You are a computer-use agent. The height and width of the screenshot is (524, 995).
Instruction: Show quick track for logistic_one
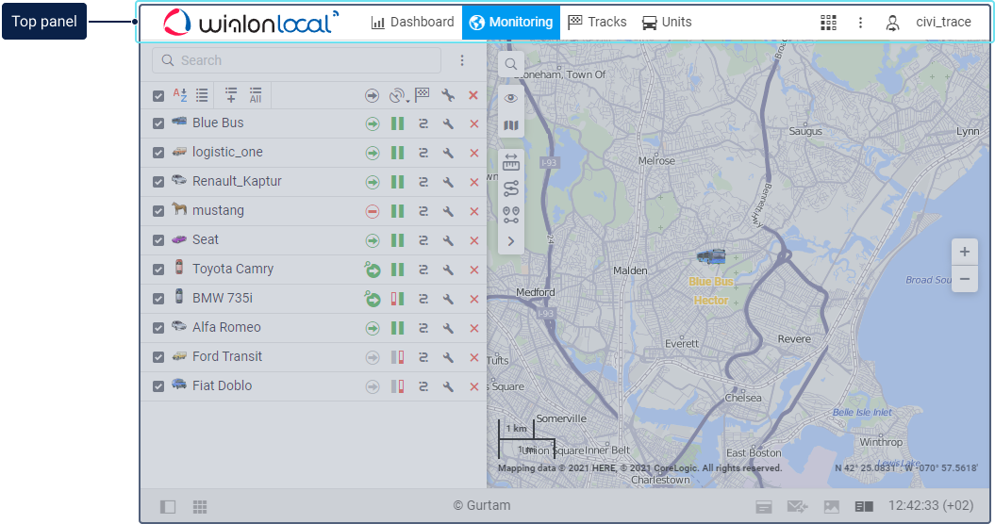423,153
